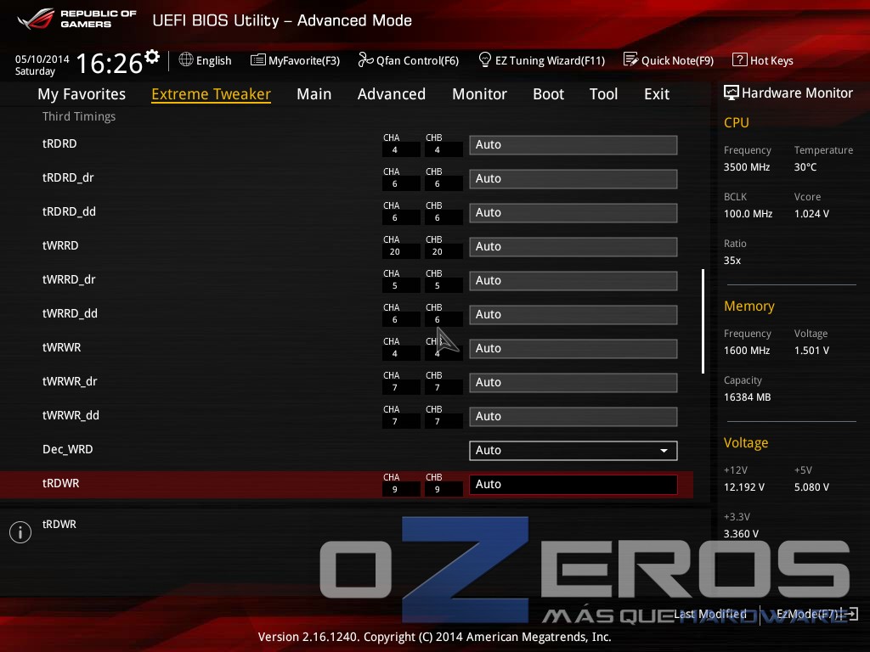Click the tWRRD_dr Auto value field
The width and height of the screenshot is (870, 652).
tap(573, 280)
